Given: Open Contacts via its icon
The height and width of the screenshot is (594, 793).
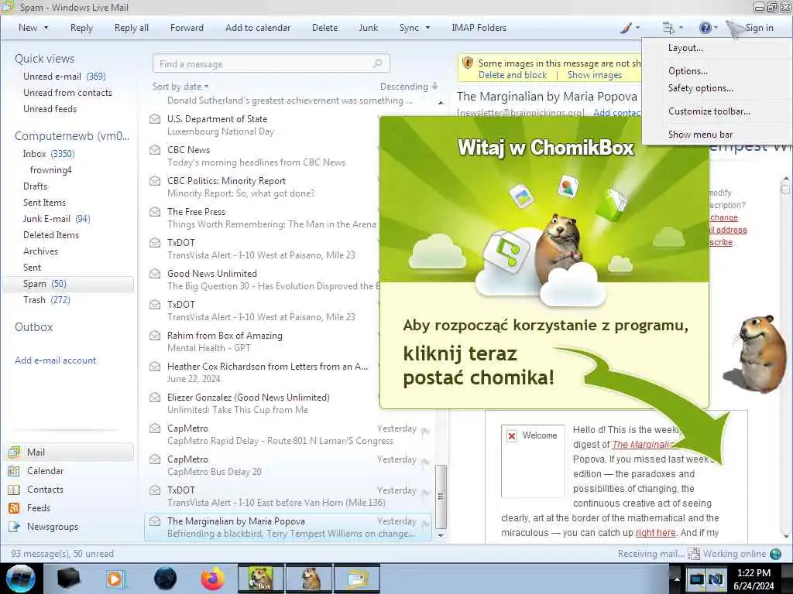Looking at the screenshot, I should [x=14, y=490].
